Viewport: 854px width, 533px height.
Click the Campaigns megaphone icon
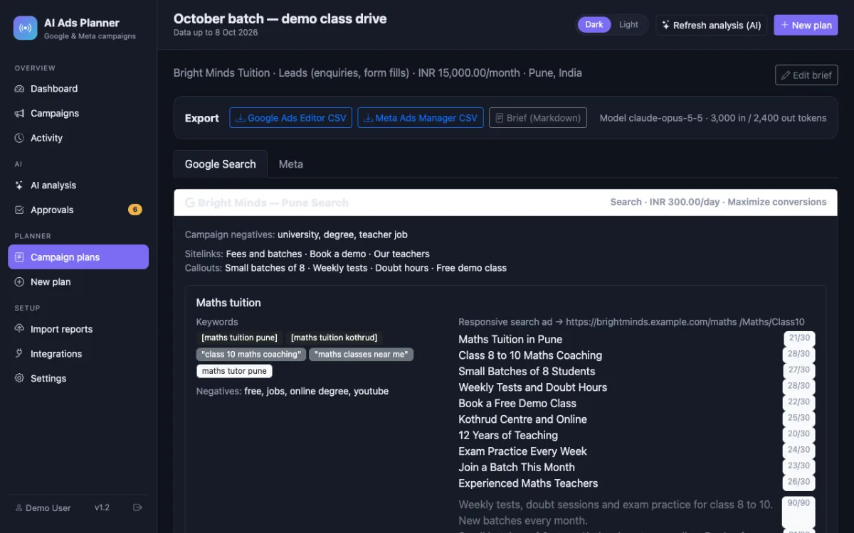tap(19, 114)
